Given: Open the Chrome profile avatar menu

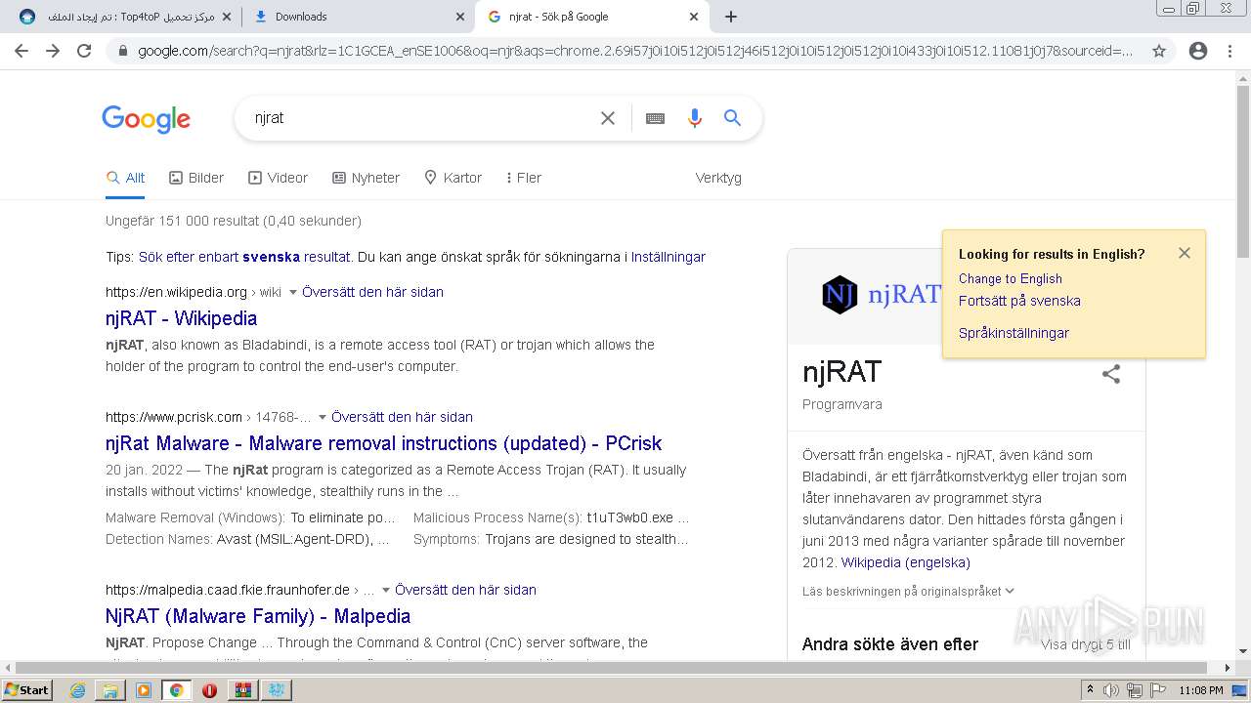Looking at the screenshot, I should click(x=1198, y=51).
